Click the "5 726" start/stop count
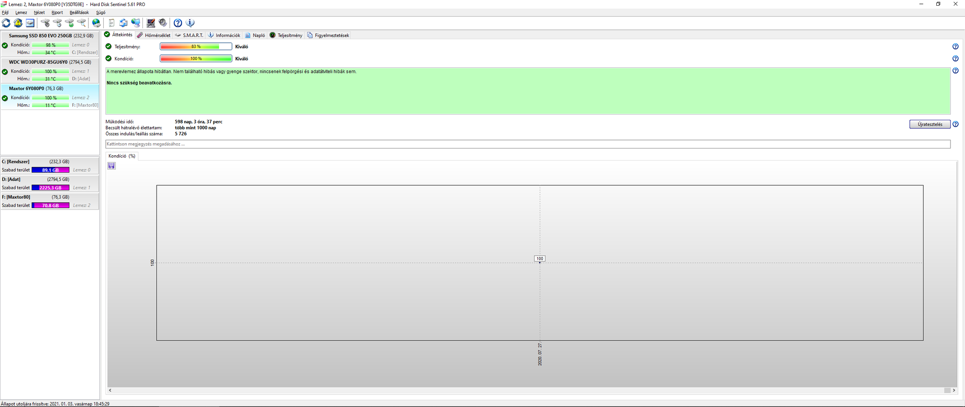Viewport: 965px width, 407px height. 181,134
